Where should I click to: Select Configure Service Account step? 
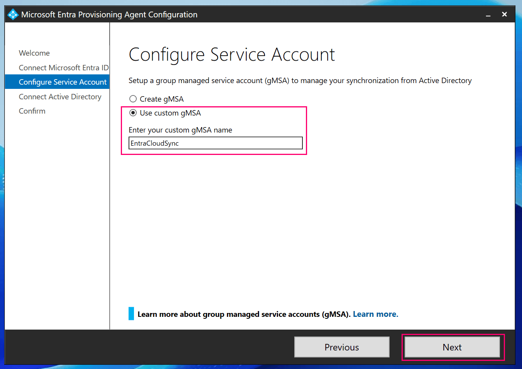[x=57, y=82]
